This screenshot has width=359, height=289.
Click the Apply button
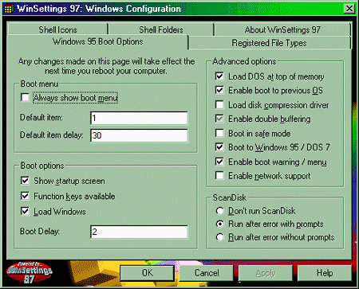[x=266, y=273]
